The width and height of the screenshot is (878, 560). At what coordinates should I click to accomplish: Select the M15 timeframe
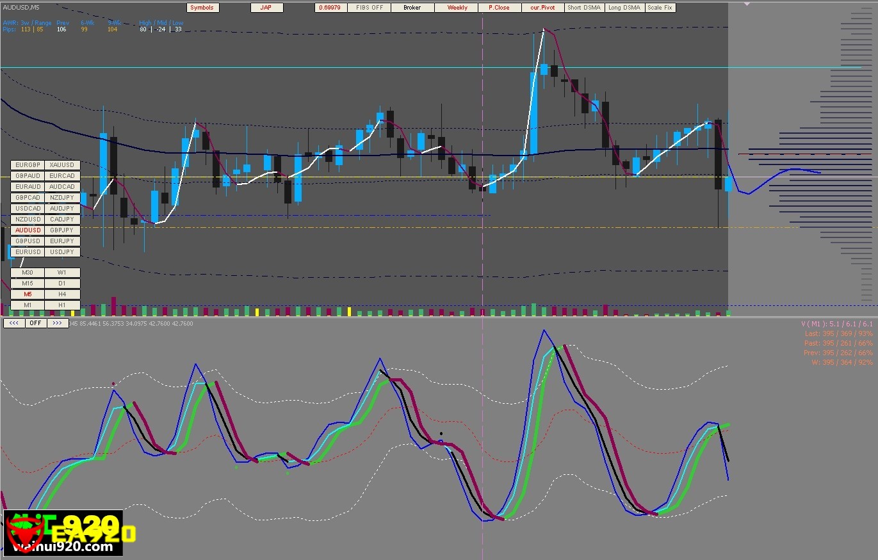click(28, 284)
